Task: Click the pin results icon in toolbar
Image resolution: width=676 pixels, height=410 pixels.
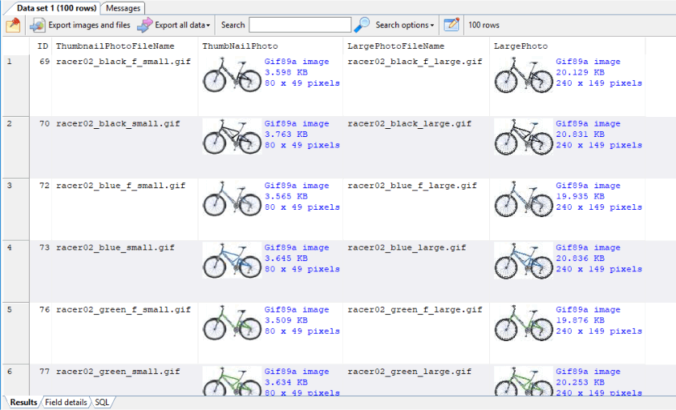Action: (x=13, y=25)
